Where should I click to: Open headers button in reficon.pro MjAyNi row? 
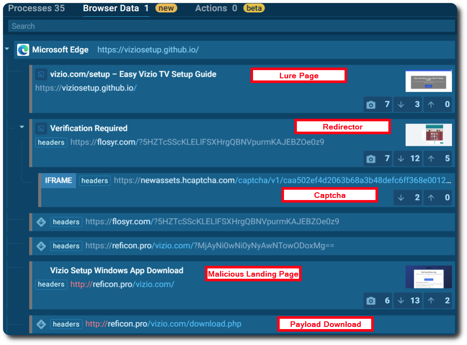pyautogui.click(x=66, y=246)
